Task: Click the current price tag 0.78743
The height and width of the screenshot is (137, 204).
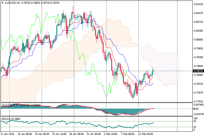Action: (x=198, y=71)
